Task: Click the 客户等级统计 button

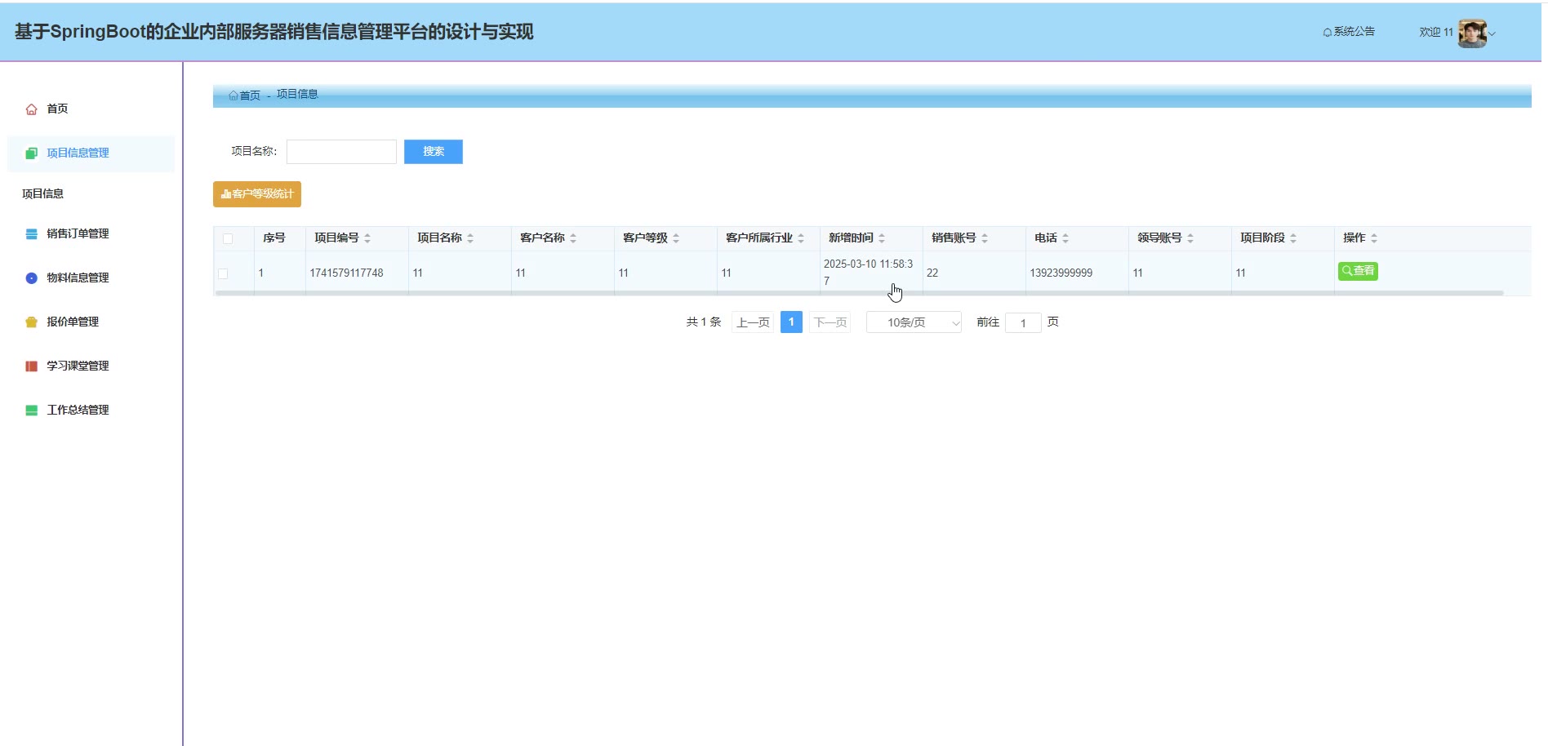Action: (x=257, y=194)
